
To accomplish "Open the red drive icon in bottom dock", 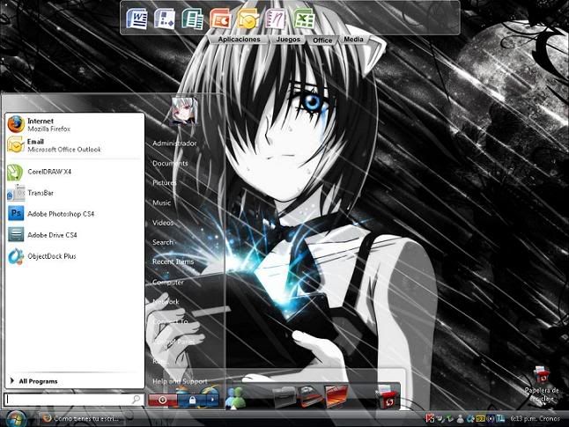I will tap(310, 398).
